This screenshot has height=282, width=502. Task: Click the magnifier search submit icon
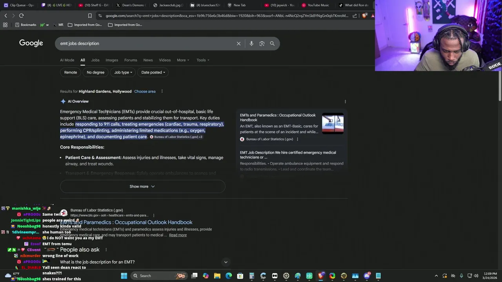tap(272, 43)
